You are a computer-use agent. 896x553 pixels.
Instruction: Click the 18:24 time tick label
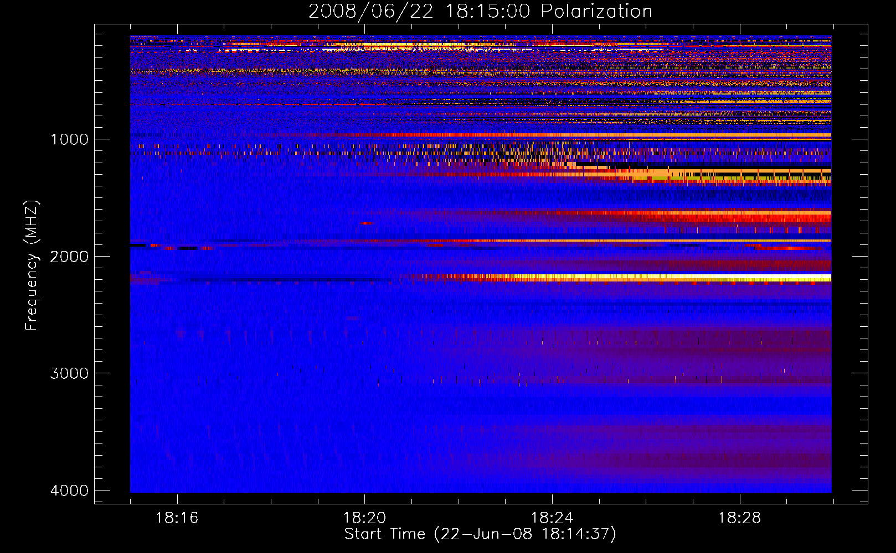tap(552, 518)
